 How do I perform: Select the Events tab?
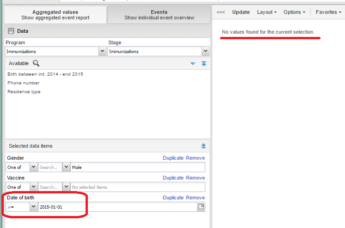pos(159,15)
